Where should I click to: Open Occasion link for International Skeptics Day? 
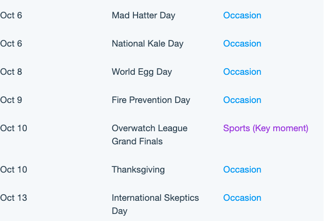242,198
